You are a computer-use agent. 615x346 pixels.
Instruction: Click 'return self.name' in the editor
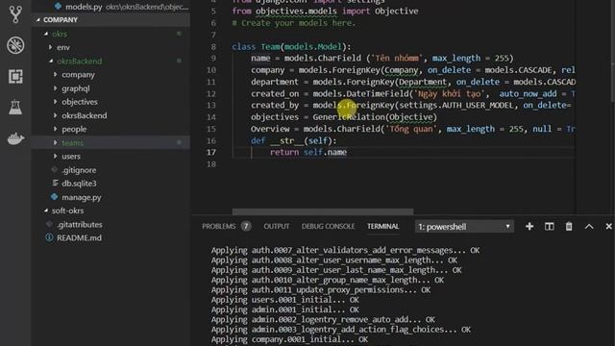[x=307, y=152]
